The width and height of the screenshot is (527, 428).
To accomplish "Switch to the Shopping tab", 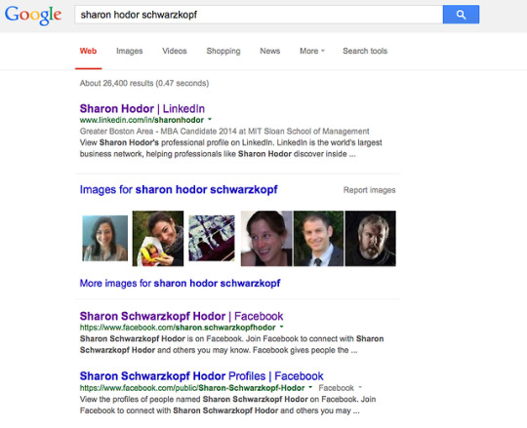I will pos(223,51).
